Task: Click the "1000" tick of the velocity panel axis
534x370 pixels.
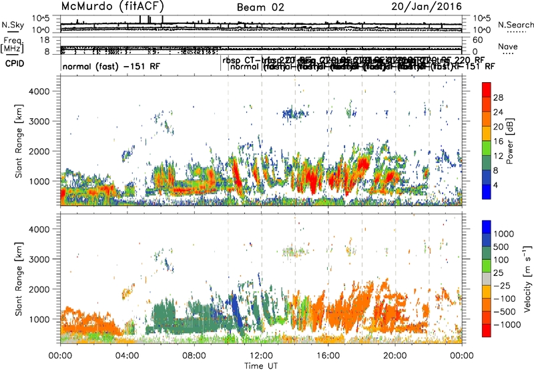Action: coord(39,319)
